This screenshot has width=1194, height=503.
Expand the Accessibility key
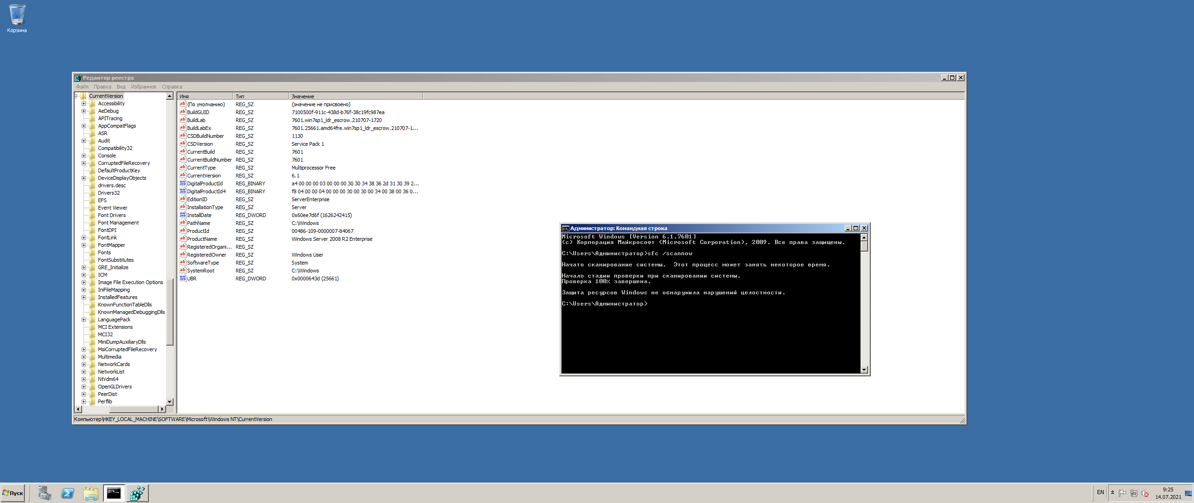click(x=84, y=103)
